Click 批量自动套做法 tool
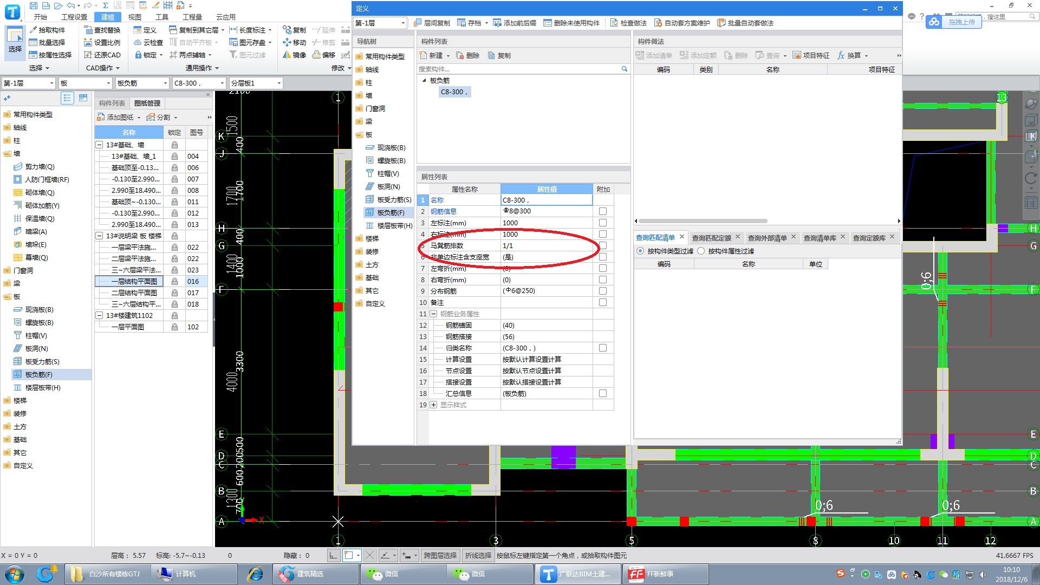The width and height of the screenshot is (1040, 585). point(745,23)
